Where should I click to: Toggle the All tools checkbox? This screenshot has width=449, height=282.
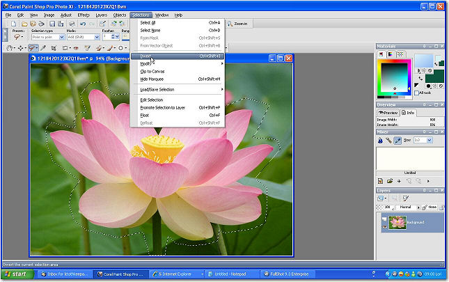click(x=417, y=93)
